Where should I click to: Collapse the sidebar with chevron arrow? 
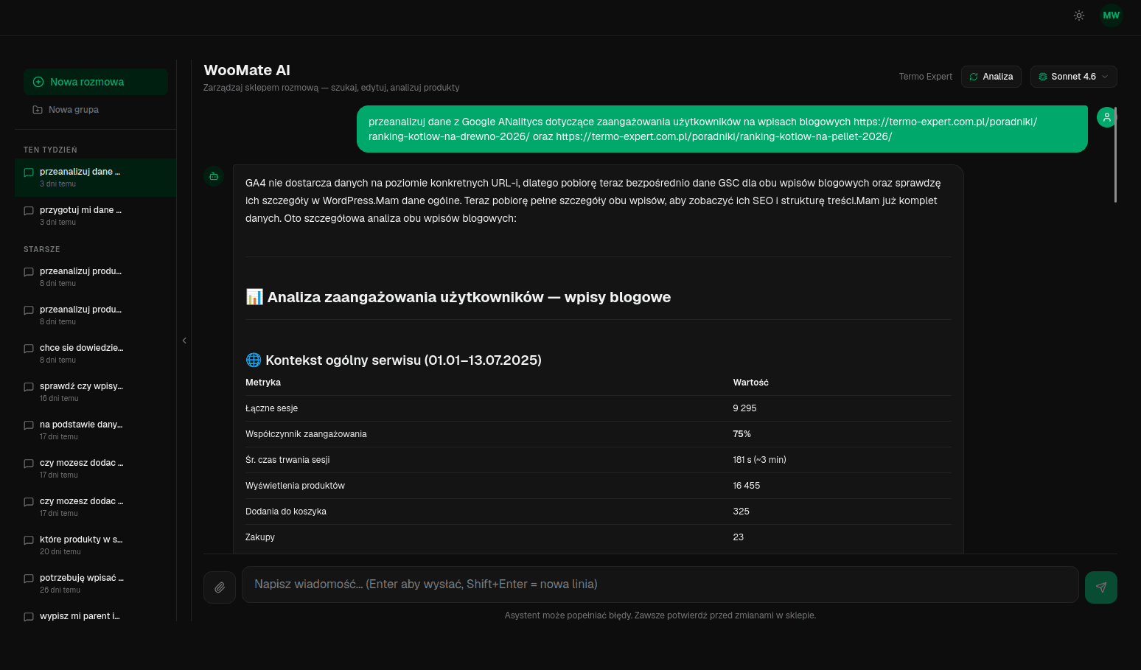tap(184, 341)
